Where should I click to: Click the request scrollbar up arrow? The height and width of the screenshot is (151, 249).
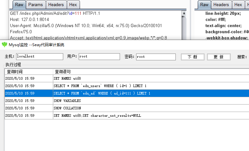(184, 13)
